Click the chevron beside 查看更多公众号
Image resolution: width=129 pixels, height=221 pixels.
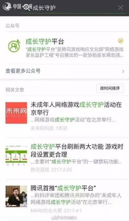(123, 71)
